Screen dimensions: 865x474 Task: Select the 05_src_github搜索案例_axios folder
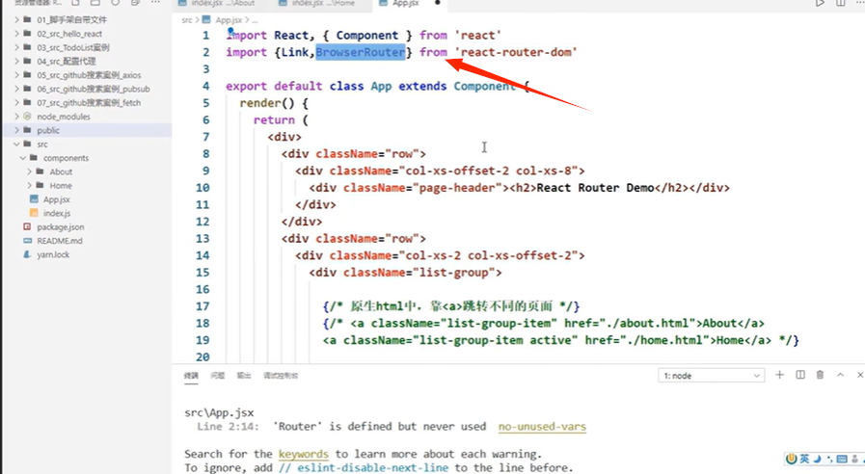point(87,75)
